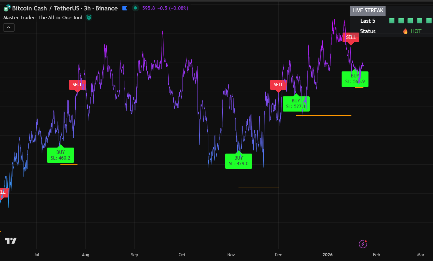Click the fire emoji next to HOT status
Image resolution: width=433 pixels, height=261 pixels.
pyautogui.click(x=405, y=31)
